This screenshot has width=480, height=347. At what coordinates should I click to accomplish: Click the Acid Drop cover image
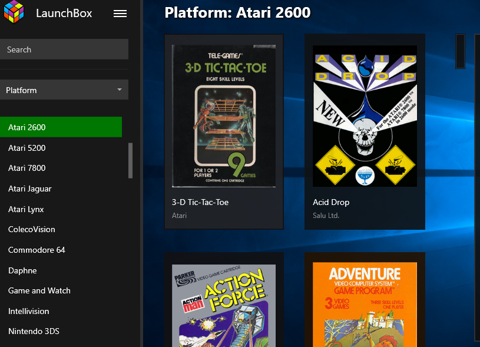pyautogui.click(x=365, y=116)
